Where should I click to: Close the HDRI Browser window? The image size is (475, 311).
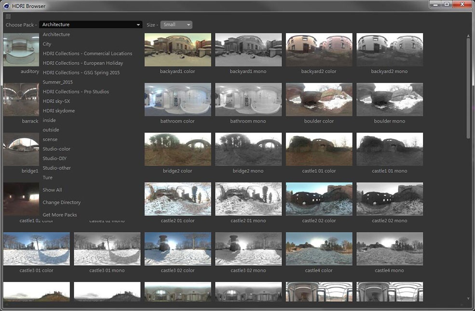coord(462,4)
